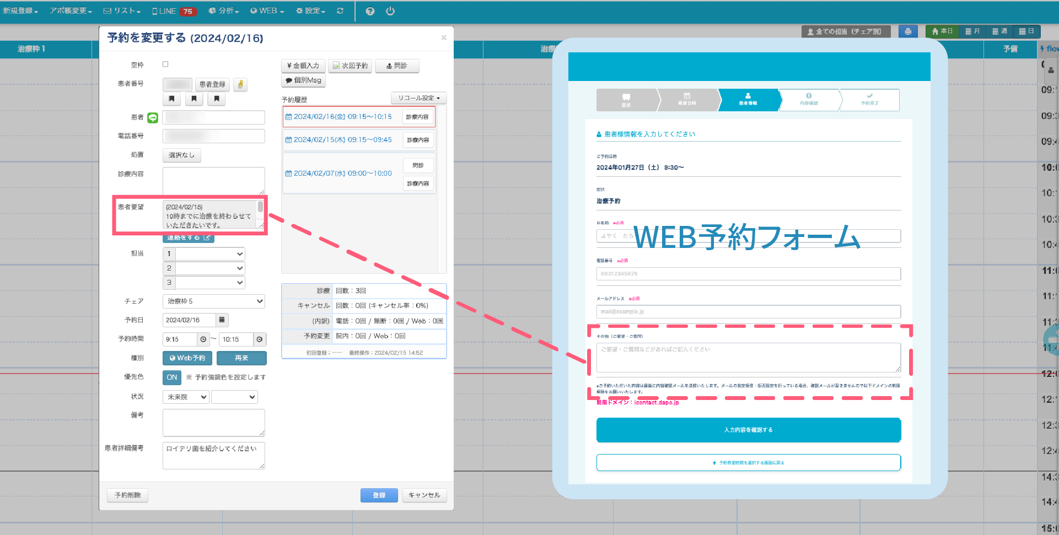Click the power logout icon
The height and width of the screenshot is (535, 1059).
pyautogui.click(x=390, y=11)
